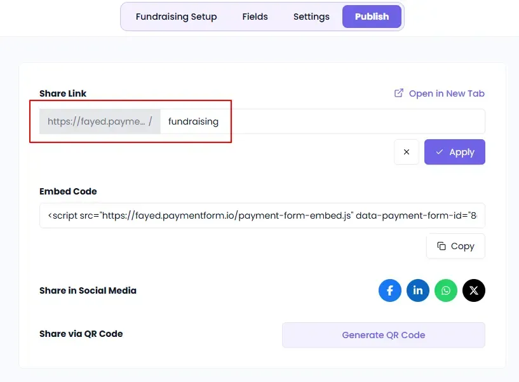Click the external link icon beside Open in New Tab
Screen dimensions: 519x382
pos(399,93)
